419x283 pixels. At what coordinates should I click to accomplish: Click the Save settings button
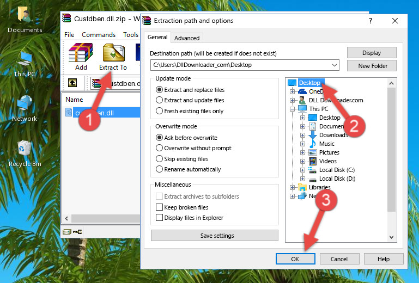(215, 236)
